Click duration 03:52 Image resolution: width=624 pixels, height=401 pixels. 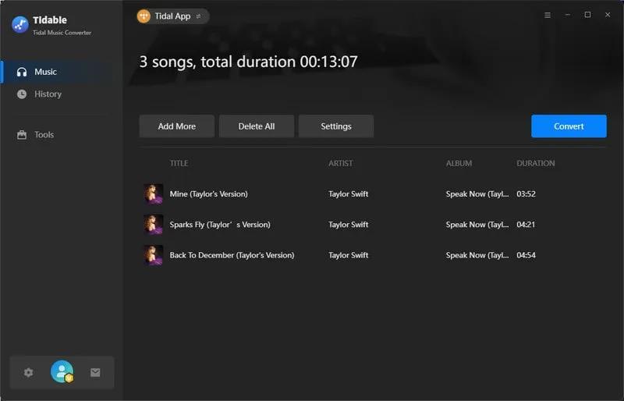[526, 194]
